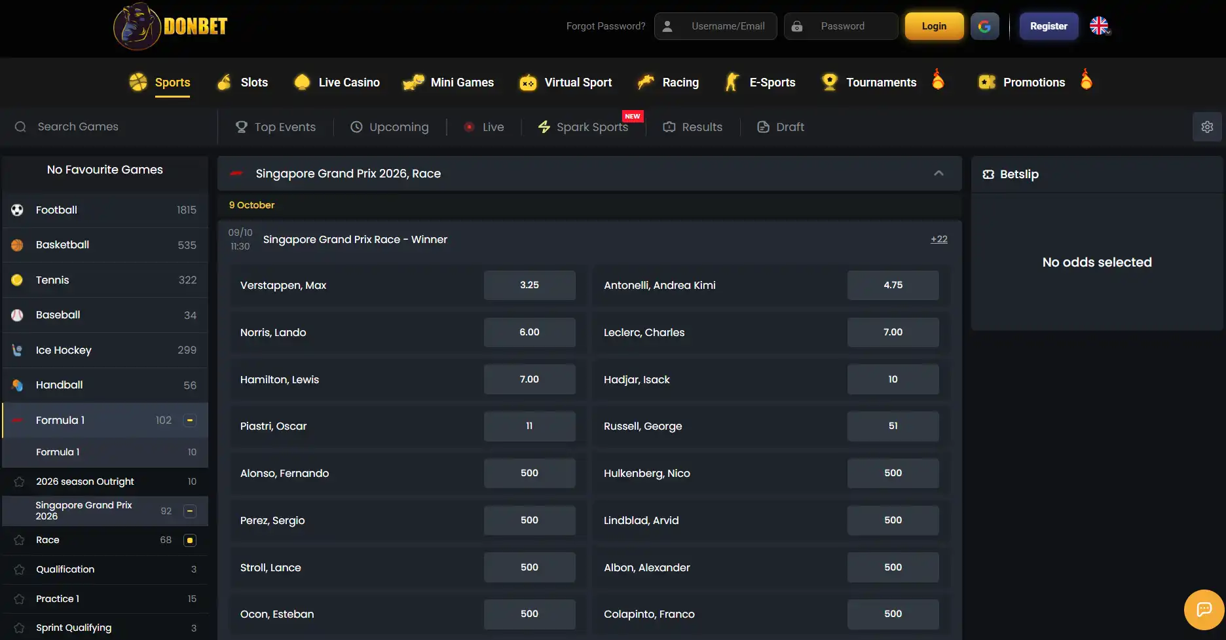
Task: Change language via the UK flag icon
Action: point(1100,26)
